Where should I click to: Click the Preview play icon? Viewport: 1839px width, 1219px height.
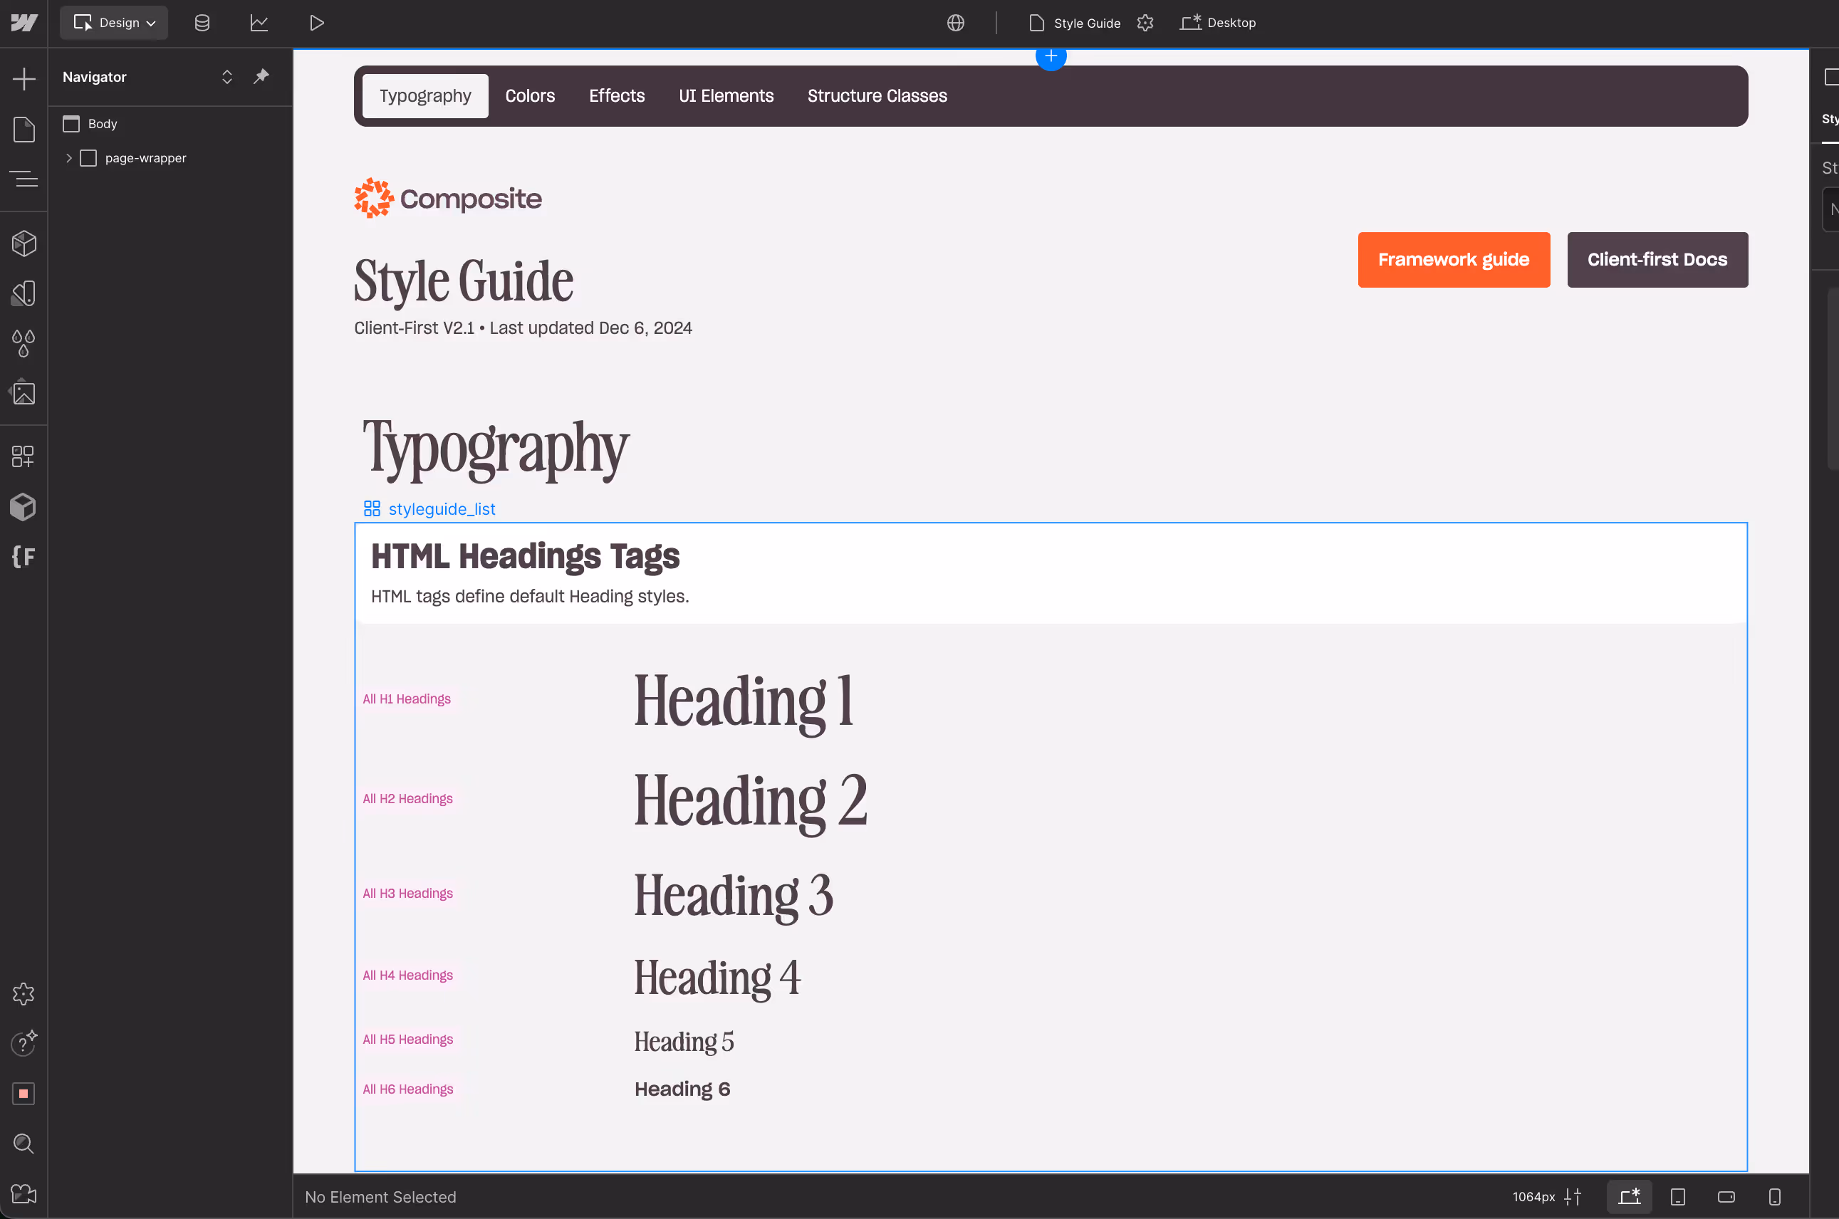316,23
